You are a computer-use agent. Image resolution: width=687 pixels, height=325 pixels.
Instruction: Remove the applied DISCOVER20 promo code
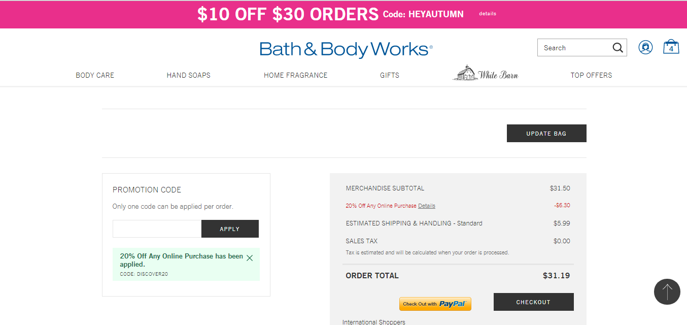tap(250, 258)
